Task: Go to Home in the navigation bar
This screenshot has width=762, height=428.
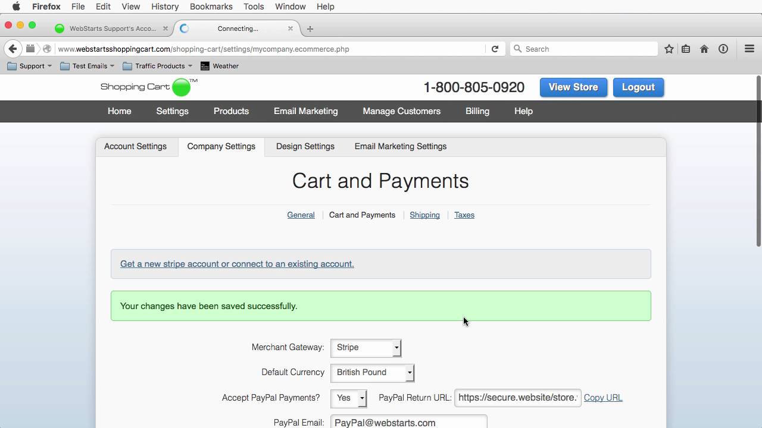Action: tap(119, 111)
